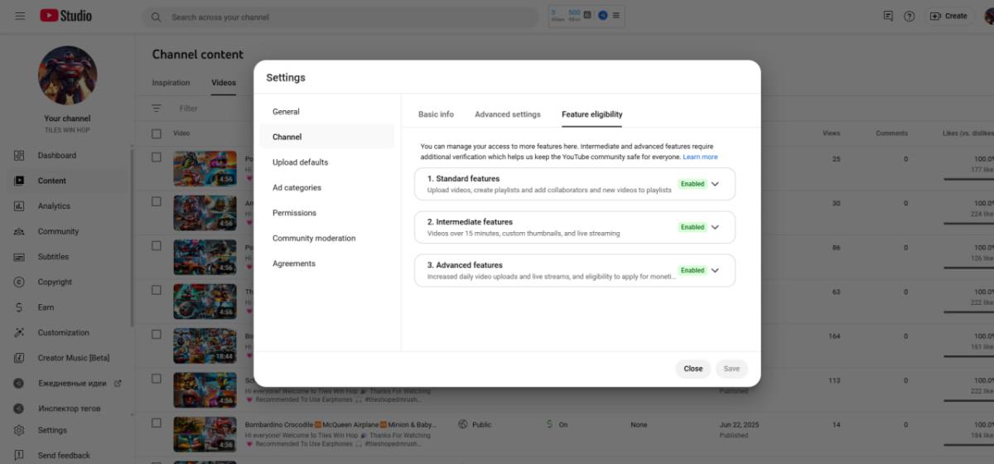Click Send feedback in the sidebar
Screen dimensions: 994x464
tap(65, 455)
